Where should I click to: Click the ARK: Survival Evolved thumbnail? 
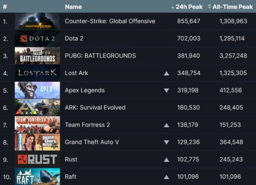coord(37,107)
